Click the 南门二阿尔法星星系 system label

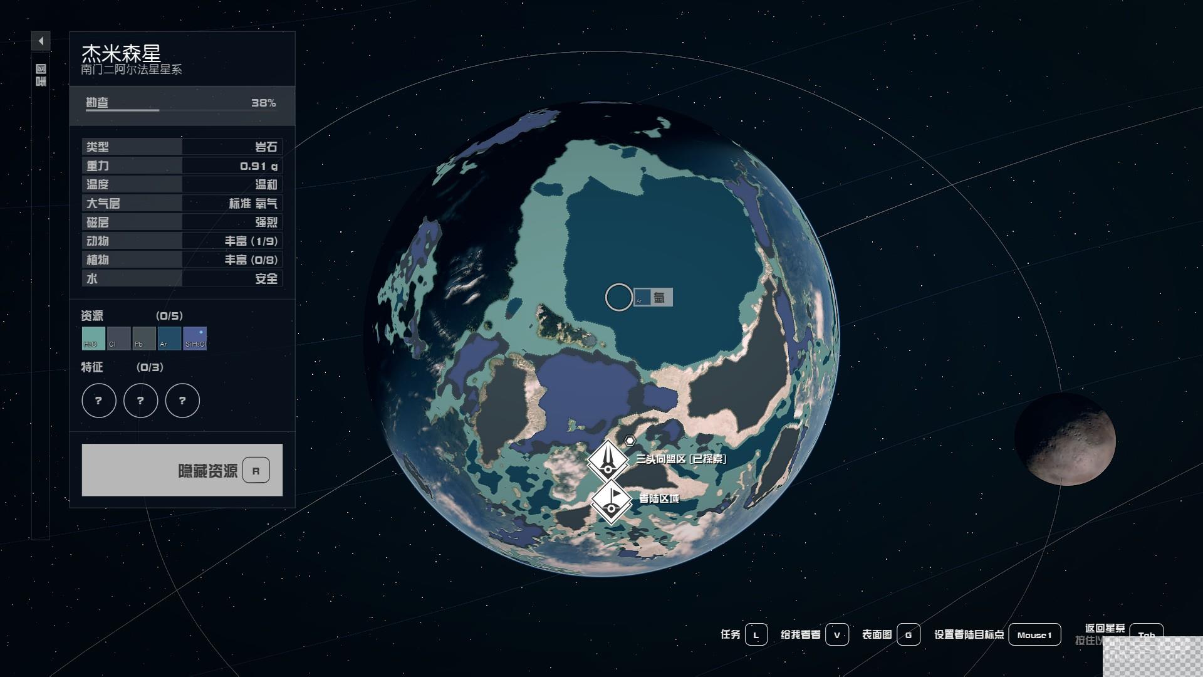pyautogui.click(x=132, y=70)
